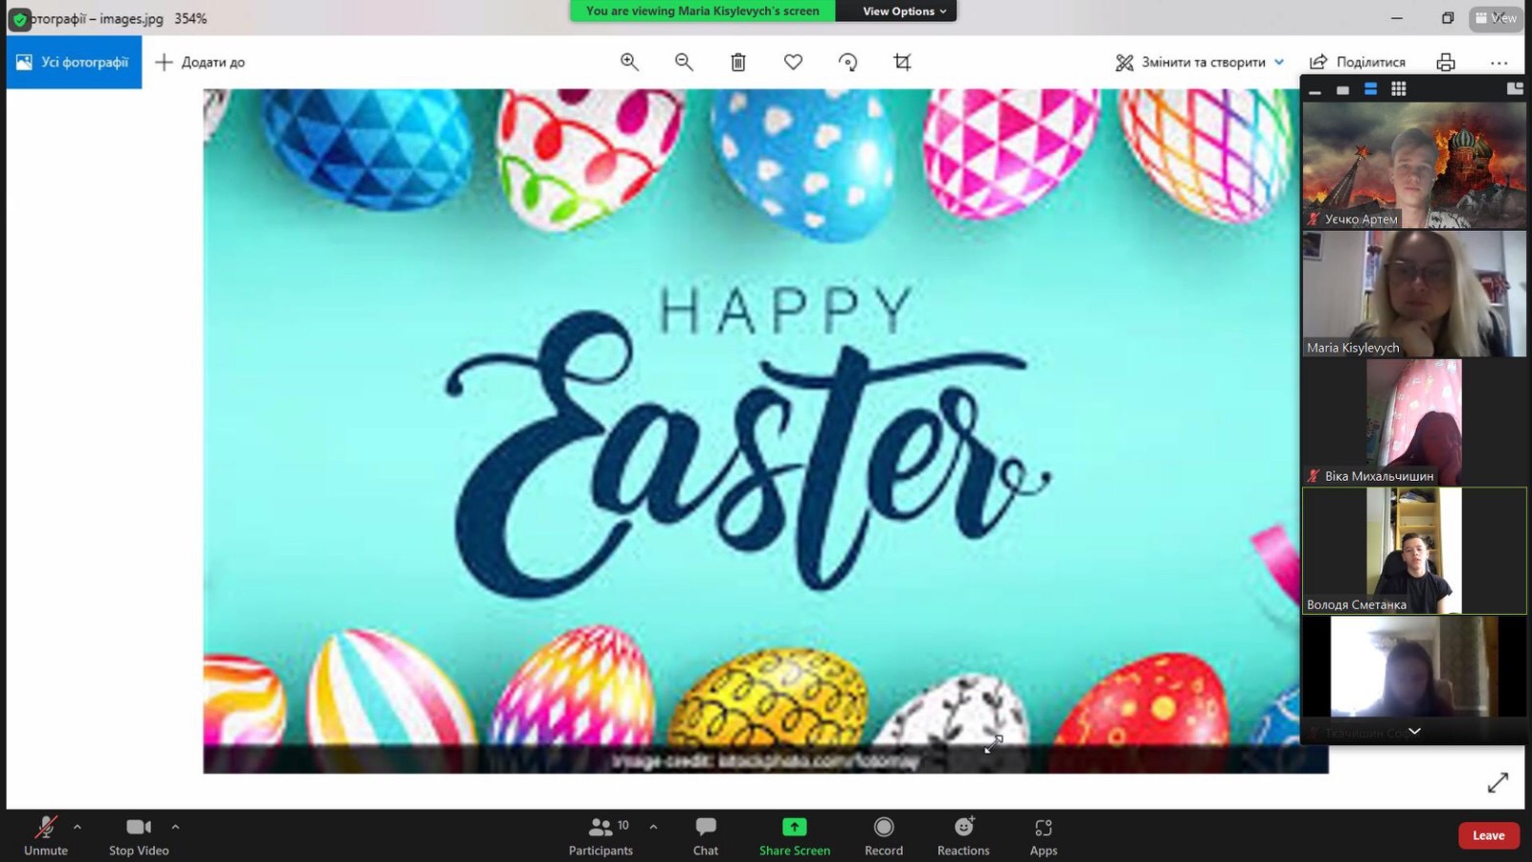
Task: Open the Reactions emoji menu
Action: pos(963,835)
